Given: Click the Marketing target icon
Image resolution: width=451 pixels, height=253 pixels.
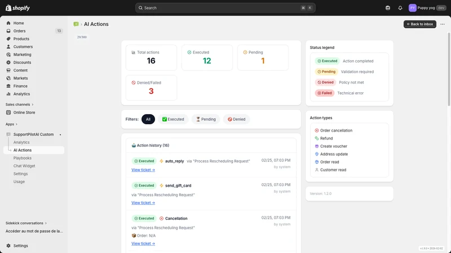Looking at the screenshot, I should point(8,55).
